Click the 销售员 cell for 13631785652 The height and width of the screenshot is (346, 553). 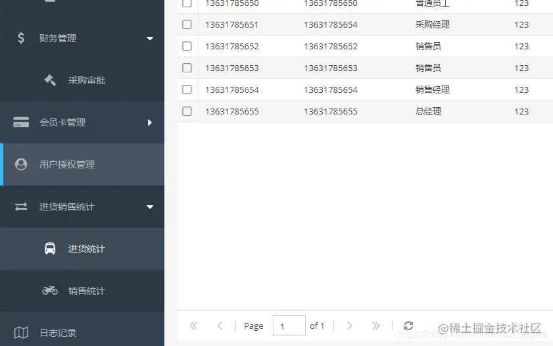[428, 46]
